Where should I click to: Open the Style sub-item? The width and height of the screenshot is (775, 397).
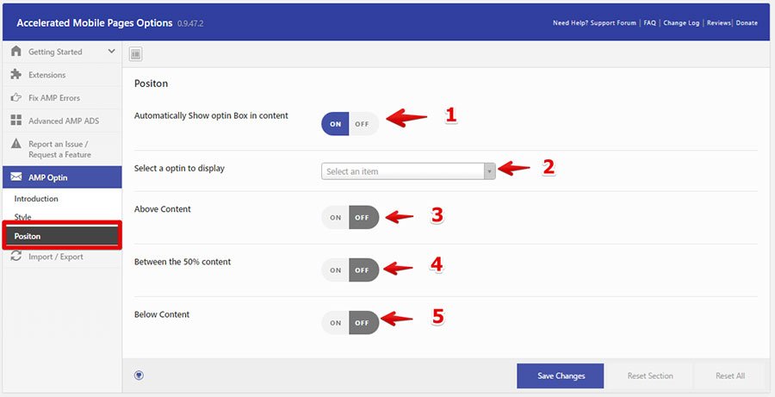[x=22, y=216]
